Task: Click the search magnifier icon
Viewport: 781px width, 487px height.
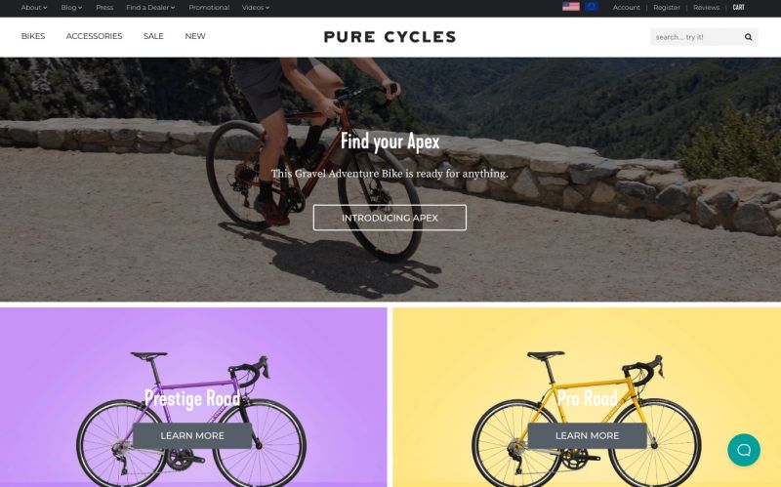Action: click(x=748, y=37)
